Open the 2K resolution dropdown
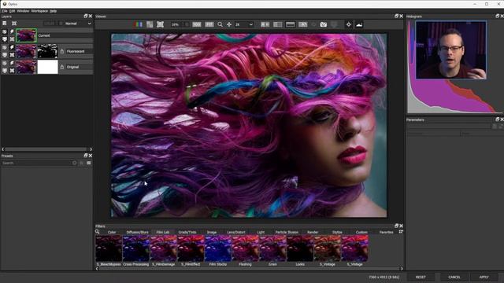The height and width of the screenshot is (283, 504). point(244,24)
